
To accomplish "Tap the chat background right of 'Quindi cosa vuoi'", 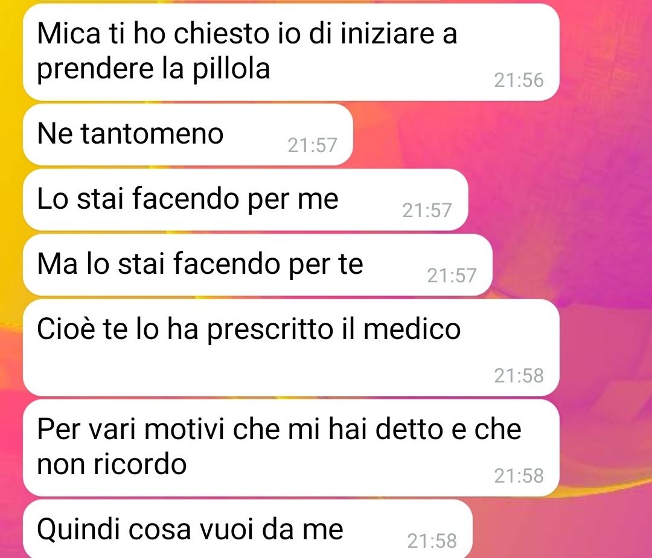I will pos(561,529).
